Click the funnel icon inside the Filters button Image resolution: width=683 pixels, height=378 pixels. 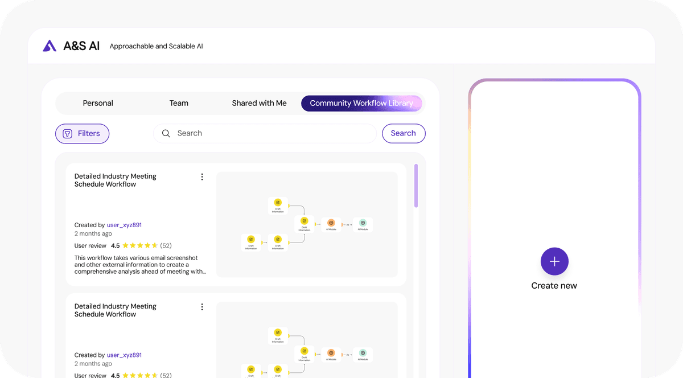68,133
